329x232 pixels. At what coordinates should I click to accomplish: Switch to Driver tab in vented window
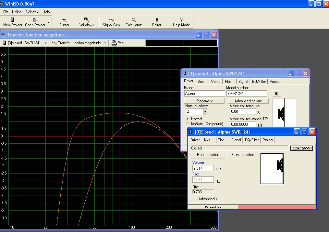click(189, 81)
